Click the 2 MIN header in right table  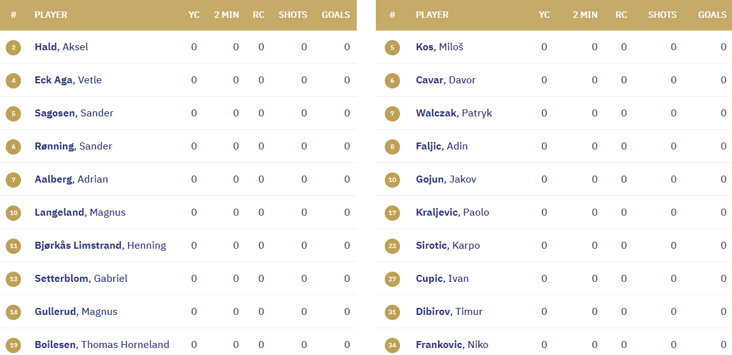585,15
